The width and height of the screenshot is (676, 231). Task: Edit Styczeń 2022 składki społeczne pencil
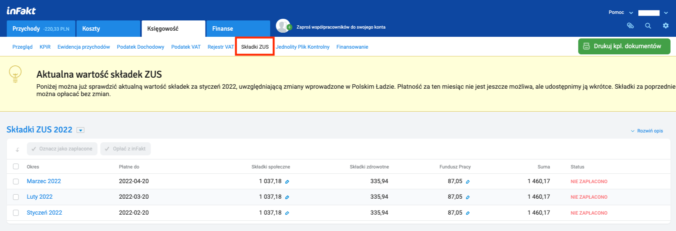(287, 213)
